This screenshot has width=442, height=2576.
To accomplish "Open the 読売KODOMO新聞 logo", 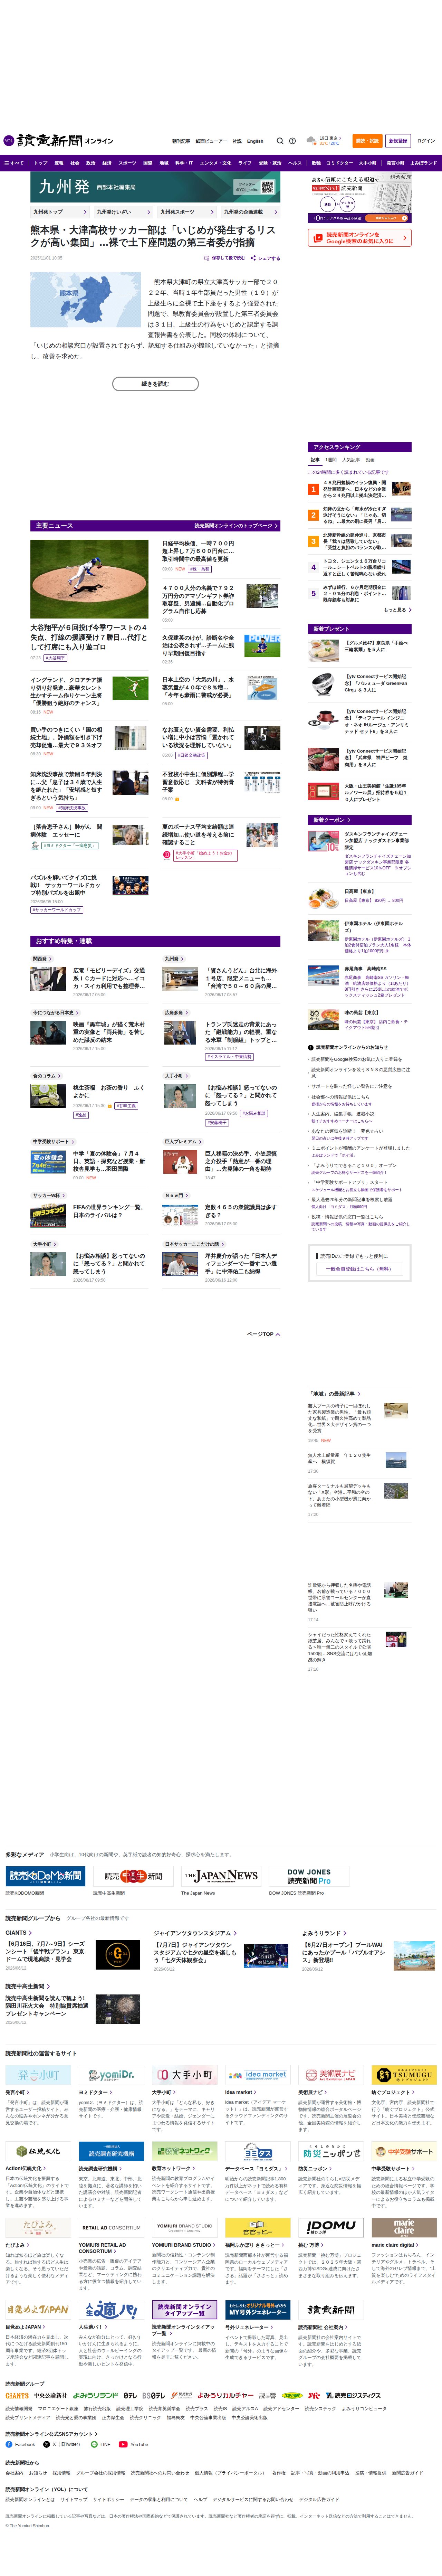I will coord(45,1876).
